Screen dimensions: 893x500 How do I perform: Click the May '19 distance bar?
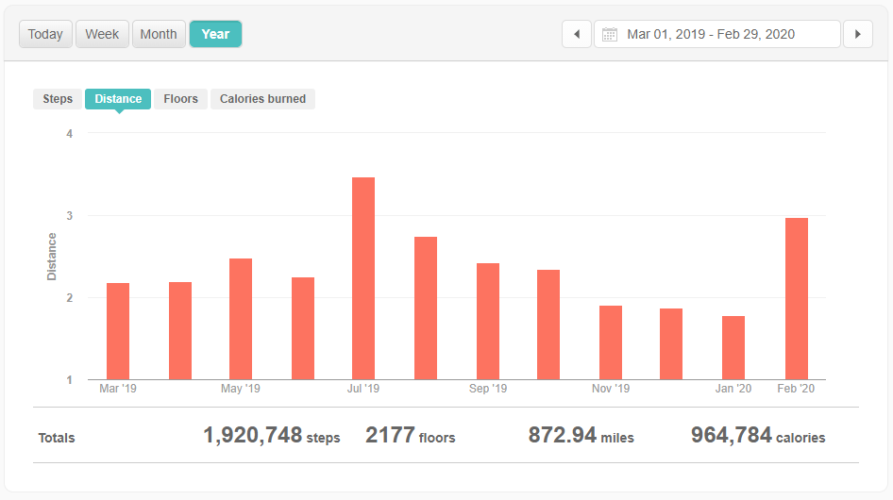pos(241,319)
